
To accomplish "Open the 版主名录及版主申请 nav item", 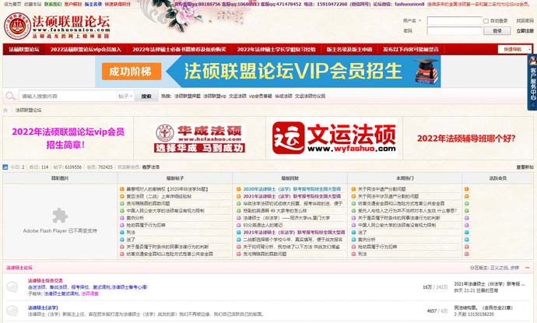I will tap(349, 49).
